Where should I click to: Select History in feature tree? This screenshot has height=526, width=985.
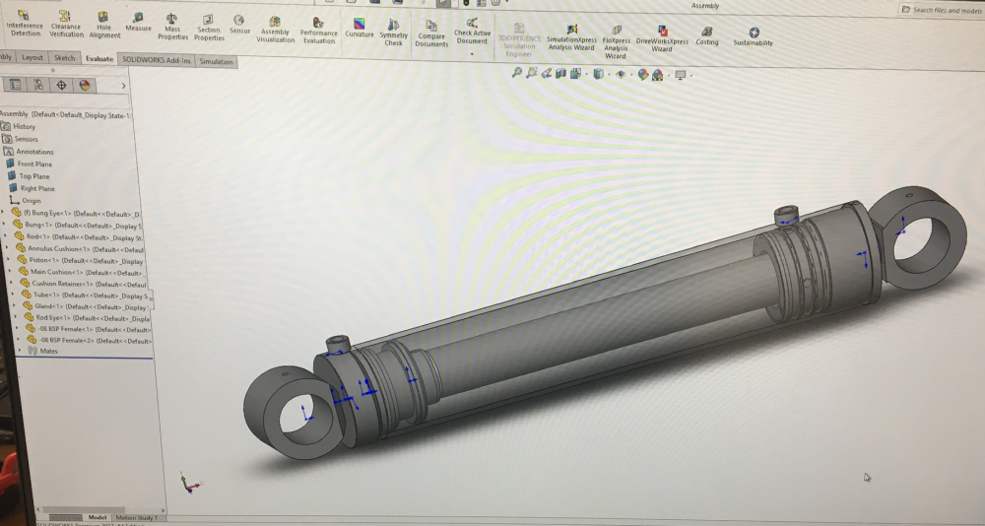pyautogui.click(x=20, y=126)
